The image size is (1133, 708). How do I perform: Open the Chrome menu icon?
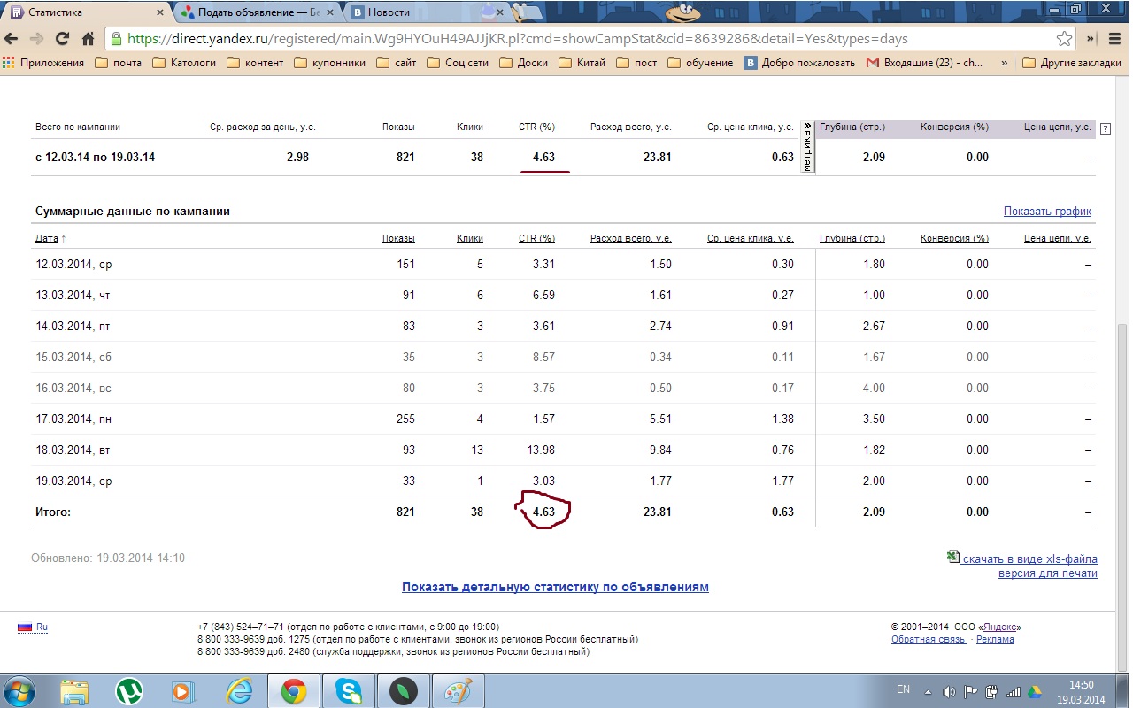click(1114, 39)
